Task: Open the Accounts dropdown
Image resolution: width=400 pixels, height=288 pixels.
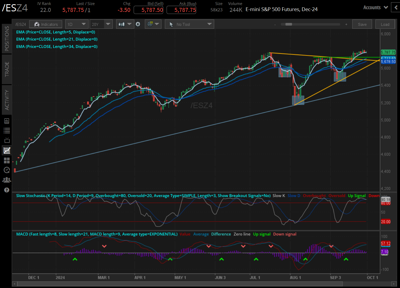Action: coord(375,7)
